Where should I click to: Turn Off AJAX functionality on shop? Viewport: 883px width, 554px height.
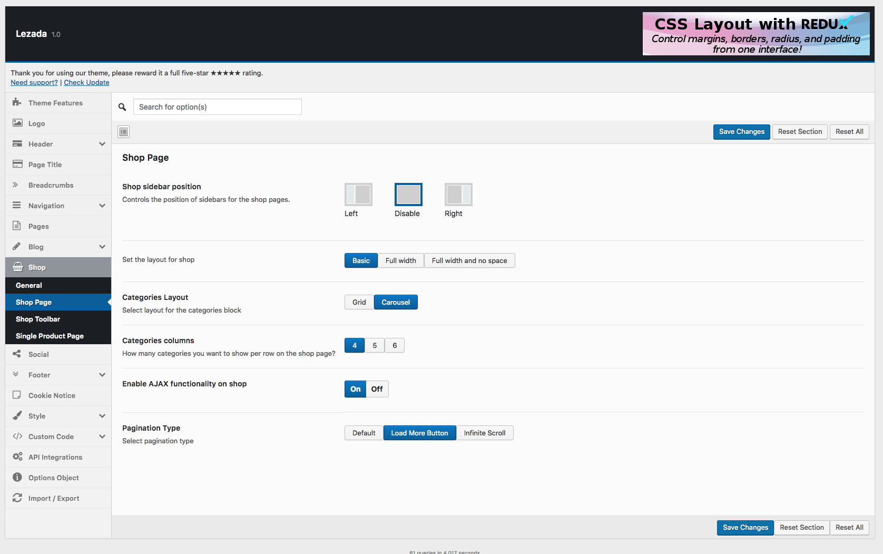coord(377,389)
